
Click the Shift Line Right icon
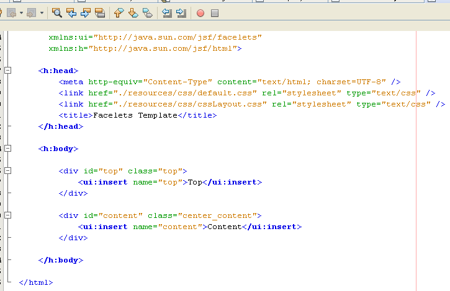[181, 13]
